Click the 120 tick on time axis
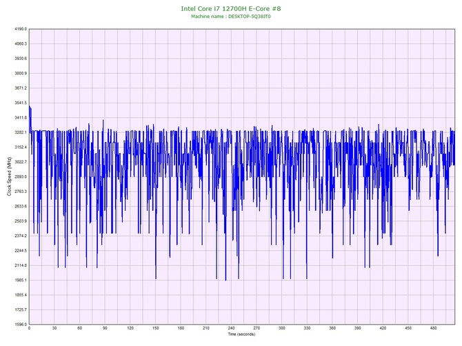Image resolution: width=462 pixels, height=346 pixels. [x=130, y=328]
